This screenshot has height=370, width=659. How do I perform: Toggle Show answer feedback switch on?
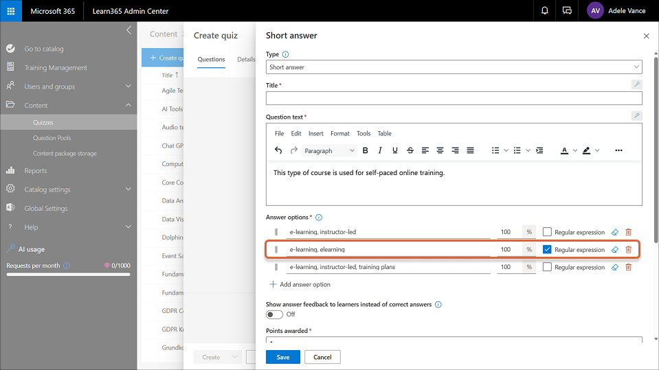tap(274, 314)
